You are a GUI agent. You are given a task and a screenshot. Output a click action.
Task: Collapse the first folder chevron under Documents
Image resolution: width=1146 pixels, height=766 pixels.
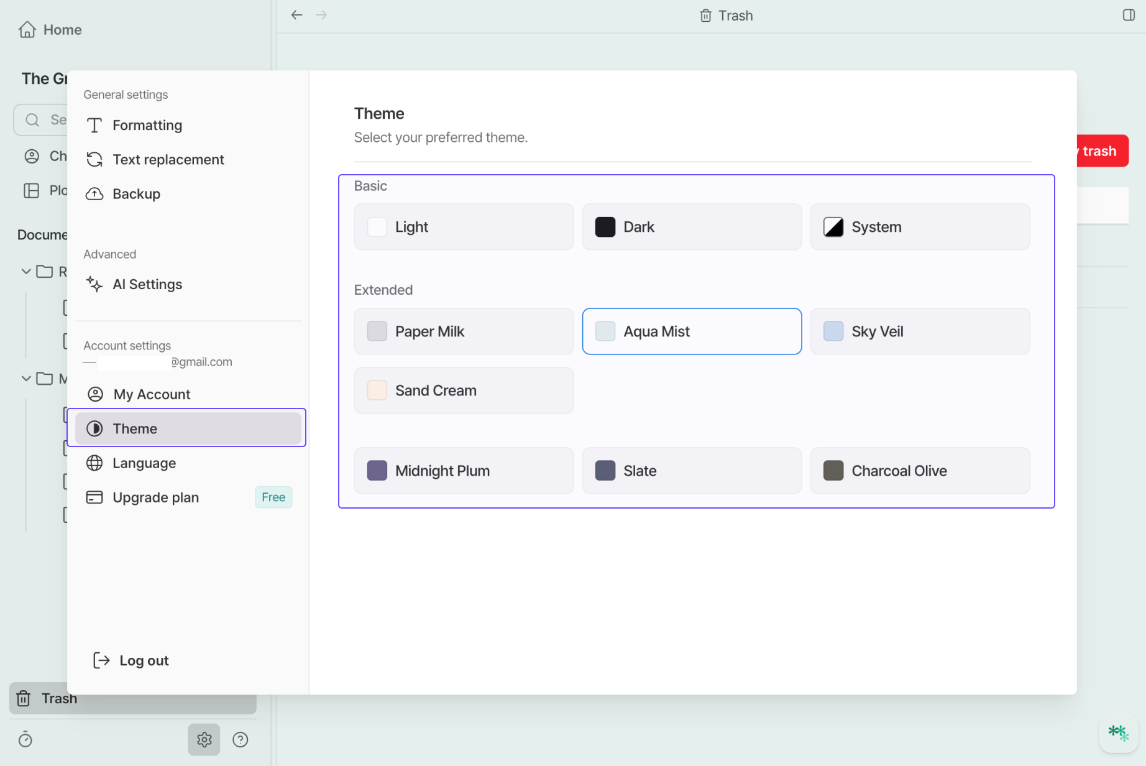click(x=26, y=272)
